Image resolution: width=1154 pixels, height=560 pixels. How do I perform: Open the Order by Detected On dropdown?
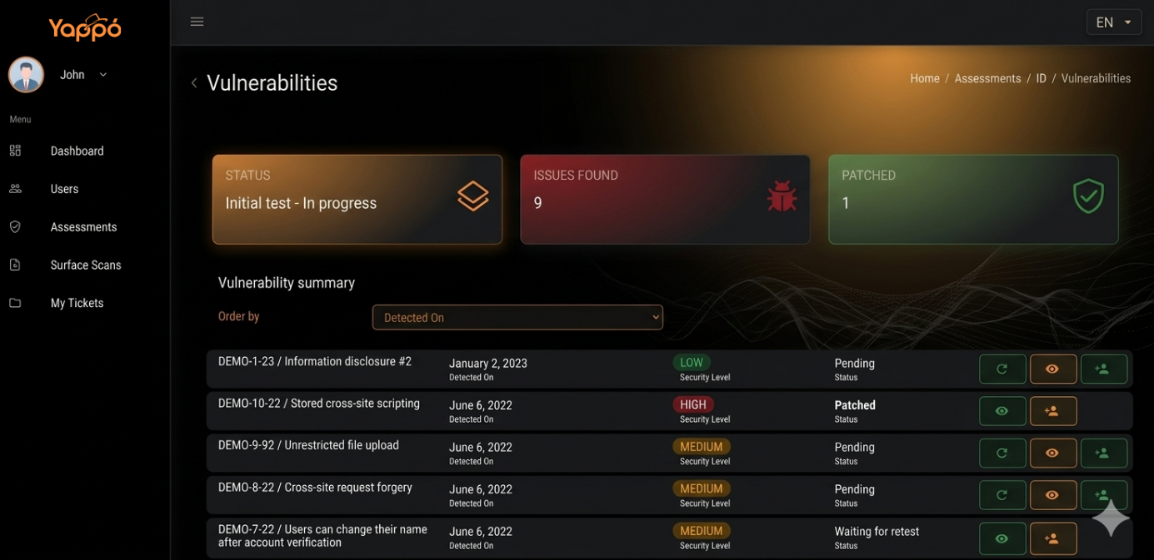point(517,317)
